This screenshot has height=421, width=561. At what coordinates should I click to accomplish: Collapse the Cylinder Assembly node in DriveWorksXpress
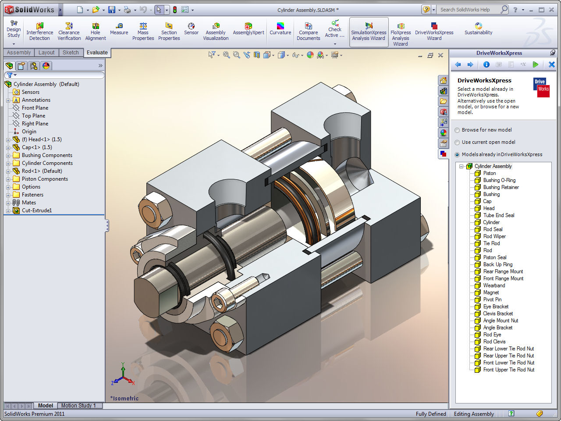461,166
